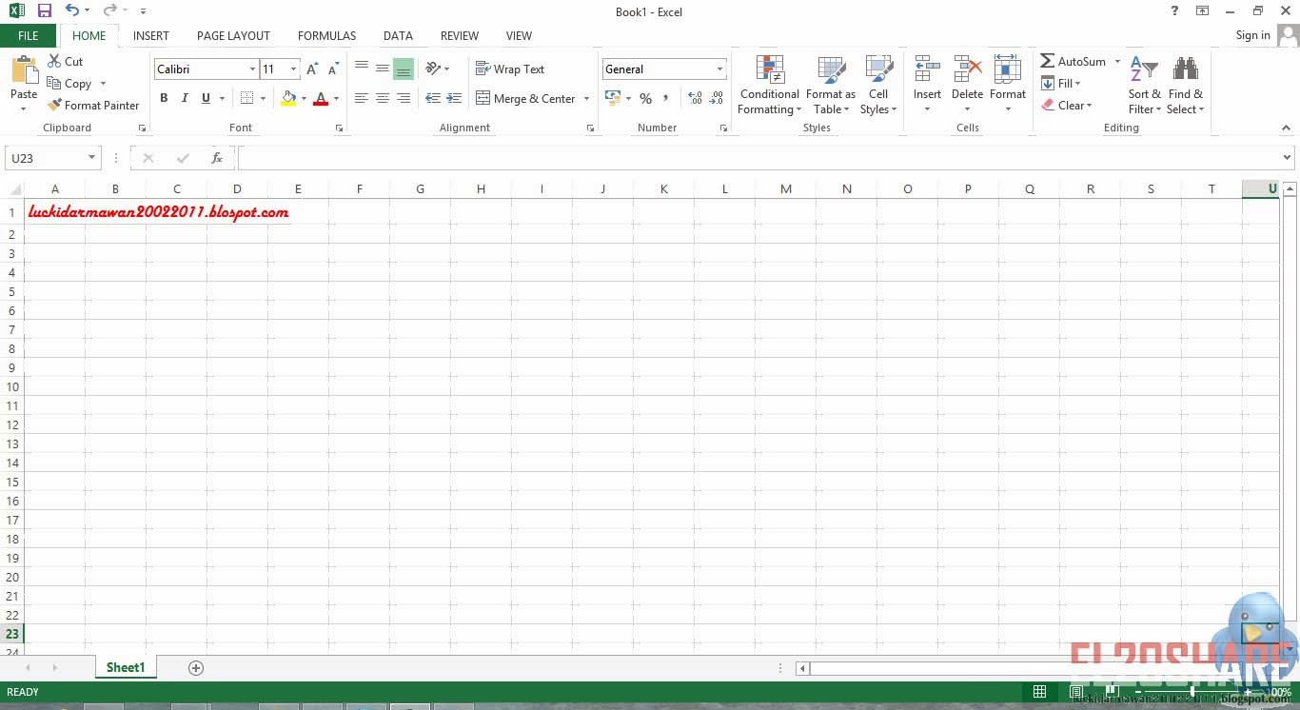The image size is (1300, 710).
Task: Toggle Bold formatting
Action: click(x=164, y=98)
